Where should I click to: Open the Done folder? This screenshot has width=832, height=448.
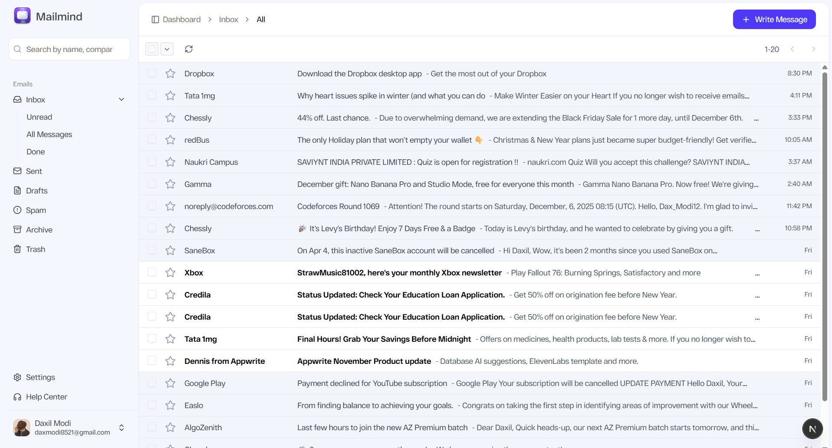point(36,152)
